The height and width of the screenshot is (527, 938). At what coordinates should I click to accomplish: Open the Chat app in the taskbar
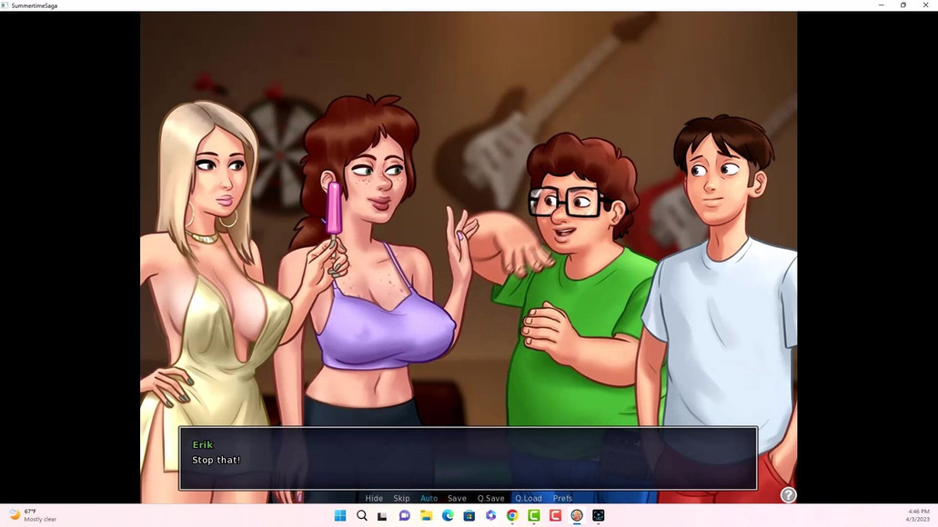(x=405, y=515)
